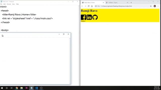Viewport: 161px width, 90px height.
Task: Open Windows Start menu
Action: click(2, 88)
